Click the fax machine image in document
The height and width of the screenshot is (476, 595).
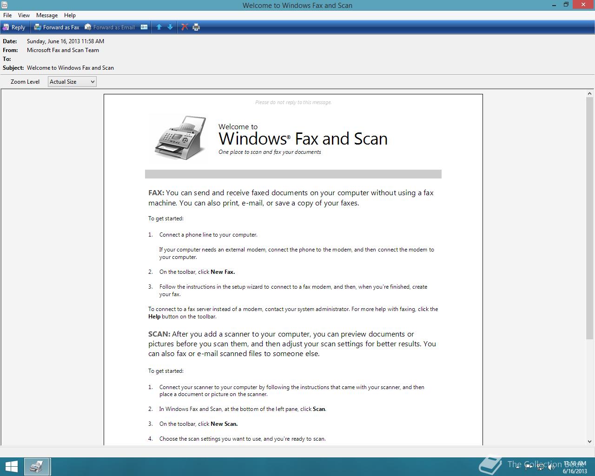coord(180,138)
